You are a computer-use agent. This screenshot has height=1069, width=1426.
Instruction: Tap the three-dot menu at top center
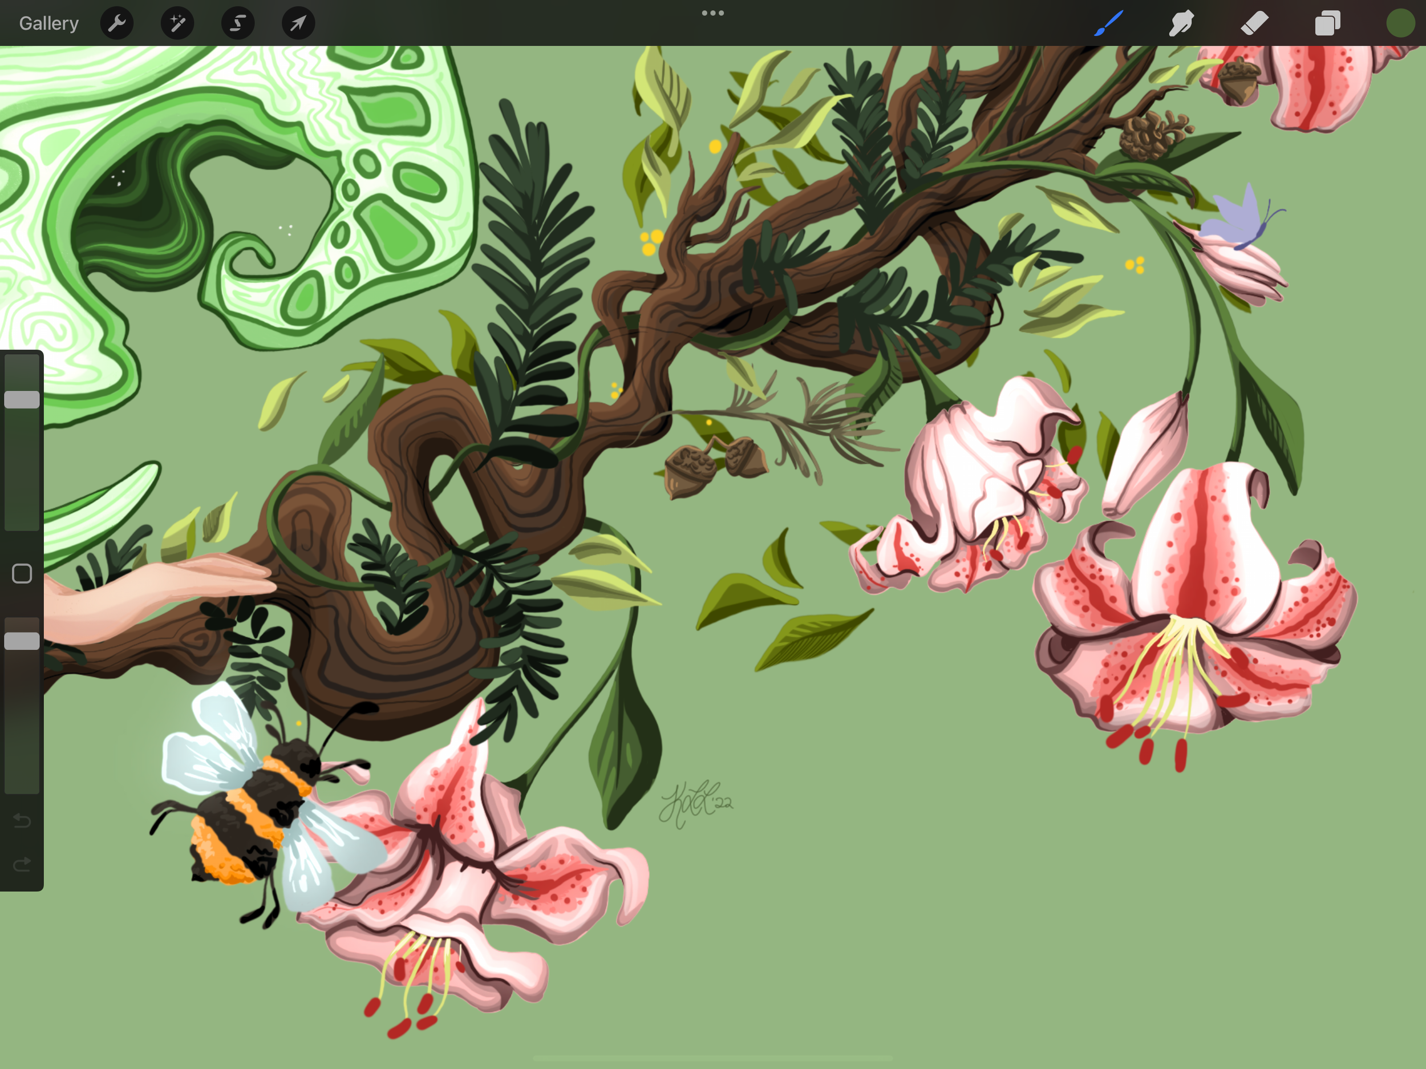coord(713,13)
